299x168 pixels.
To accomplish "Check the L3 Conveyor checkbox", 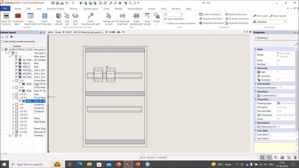I will tap(13, 135).
